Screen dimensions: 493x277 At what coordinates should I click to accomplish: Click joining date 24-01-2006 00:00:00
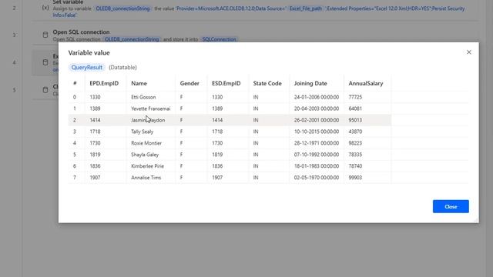(317, 97)
